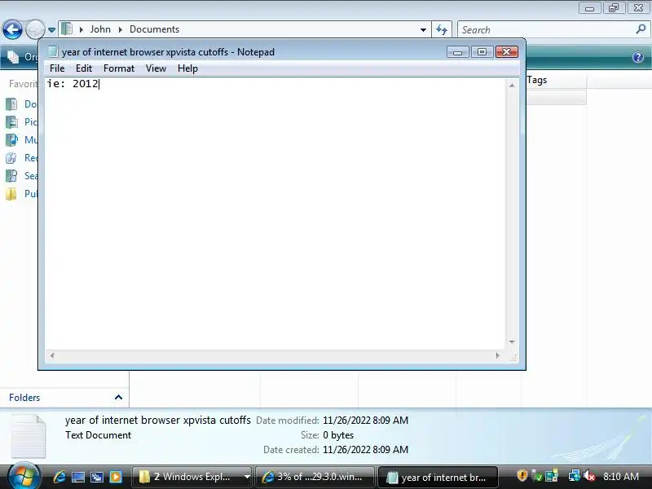Click the Explorer Help question mark icon
The width and height of the screenshot is (652, 489).
[638, 57]
